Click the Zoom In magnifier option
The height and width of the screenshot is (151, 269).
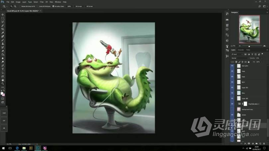[11, 6]
